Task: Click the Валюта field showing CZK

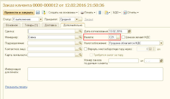Action: click(x=112, y=37)
